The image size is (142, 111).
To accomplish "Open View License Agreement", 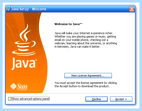I will pos(88,76).
